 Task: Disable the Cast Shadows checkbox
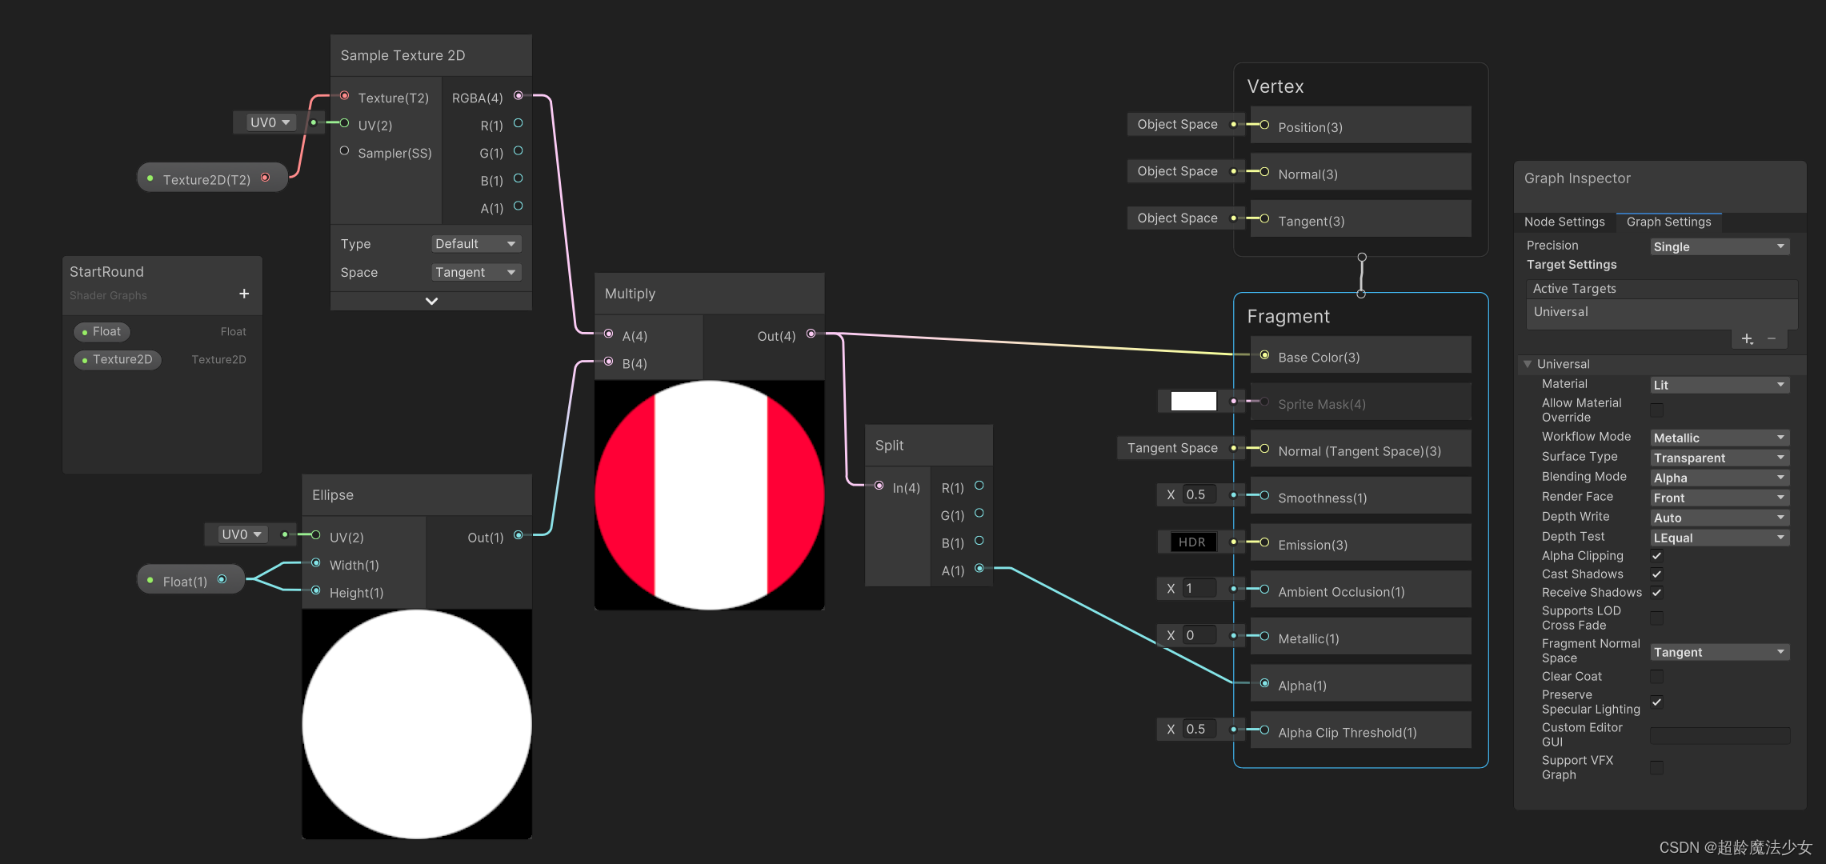point(1656,574)
